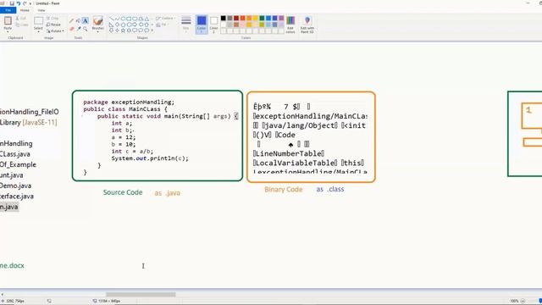Image resolution: width=542 pixels, height=305 pixels.
Task: Click the 'Demo.java' file name
Action: point(15,186)
